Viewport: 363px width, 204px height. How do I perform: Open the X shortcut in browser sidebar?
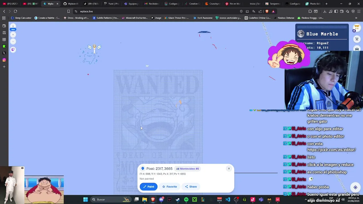pos(4,53)
